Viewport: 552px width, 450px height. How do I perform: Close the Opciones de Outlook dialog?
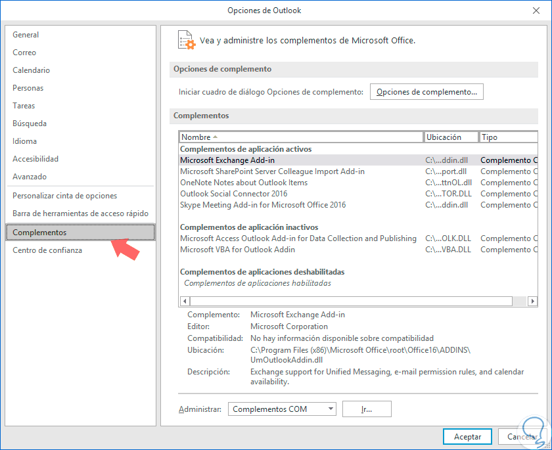(x=536, y=11)
